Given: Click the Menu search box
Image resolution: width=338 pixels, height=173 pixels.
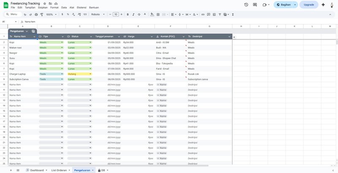Looking at the screenshot, I should [14, 14].
